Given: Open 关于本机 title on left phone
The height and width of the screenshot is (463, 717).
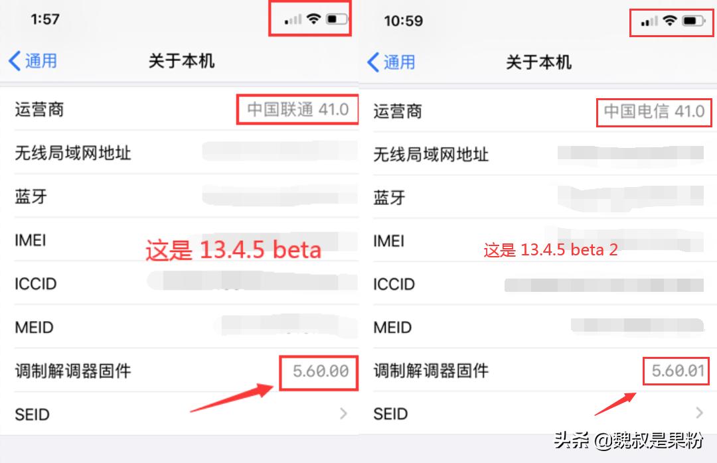Looking at the screenshot, I should (x=181, y=60).
